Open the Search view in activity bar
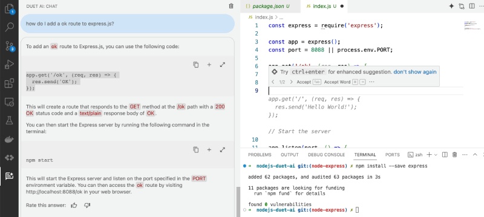Viewport: 484px width, 217px height. 9,27
